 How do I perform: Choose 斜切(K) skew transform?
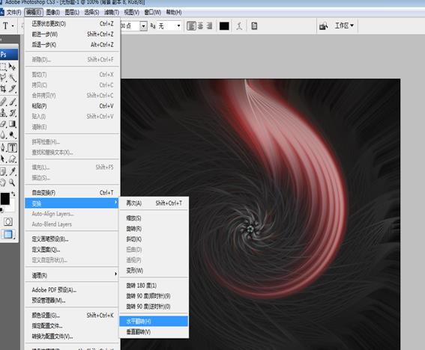tap(154, 239)
